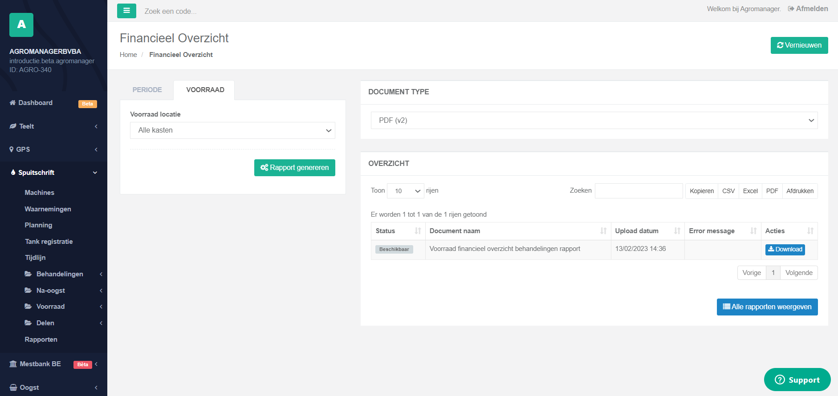Open the rows-per-page dropdown showing 10
838x396 pixels.
(x=406, y=191)
